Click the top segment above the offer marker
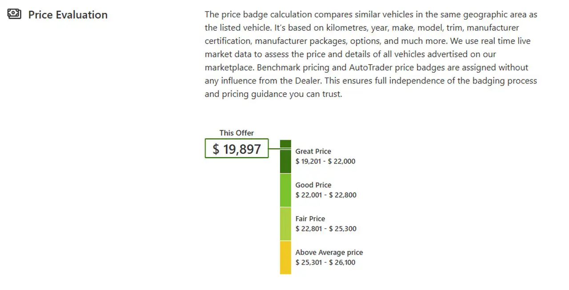This screenshot has width=569, height=290. click(285, 144)
